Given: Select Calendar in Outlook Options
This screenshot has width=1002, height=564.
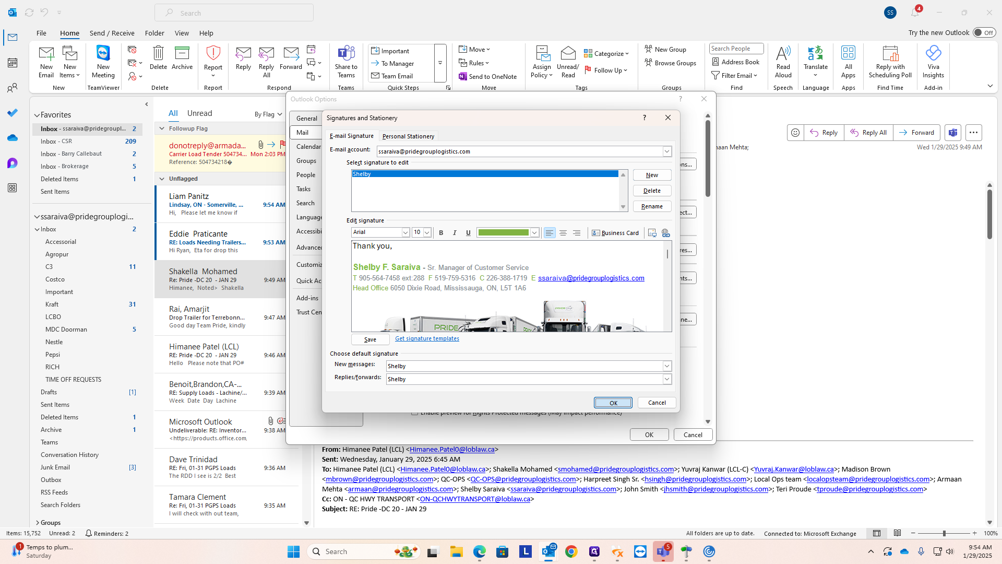Looking at the screenshot, I should tap(308, 147).
